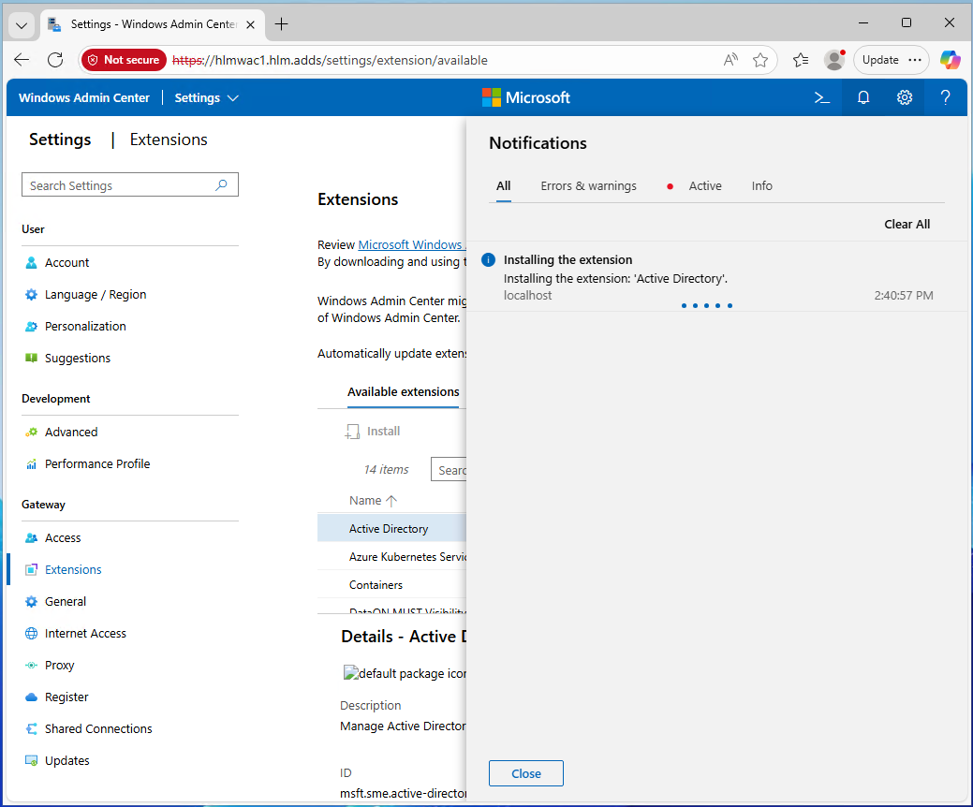Image resolution: width=973 pixels, height=807 pixels.
Task: Go to Shared Connections settings
Action: point(98,729)
